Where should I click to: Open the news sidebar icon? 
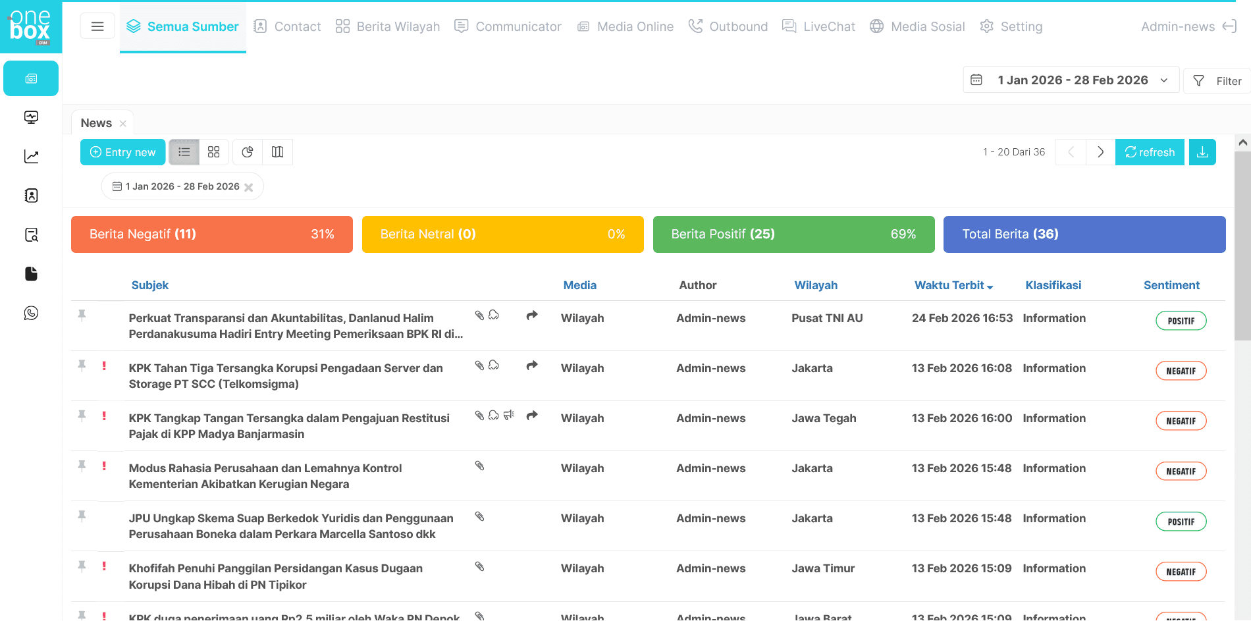point(31,78)
